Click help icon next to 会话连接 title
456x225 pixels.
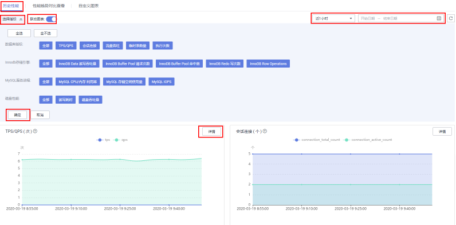pos(265,132)
